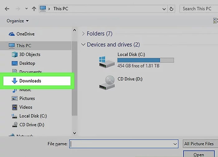This screenshot has width=218, height=157.
Task: Go back with the left arrow
Action: coord(7,9)
